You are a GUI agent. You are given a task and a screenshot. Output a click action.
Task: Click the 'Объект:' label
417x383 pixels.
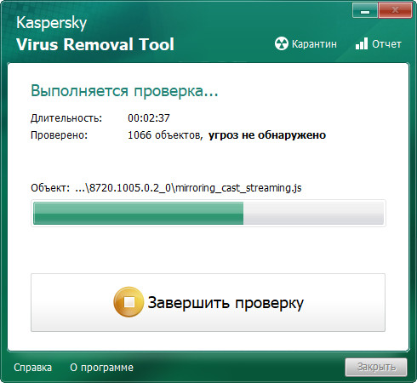[x=50, y=188]
